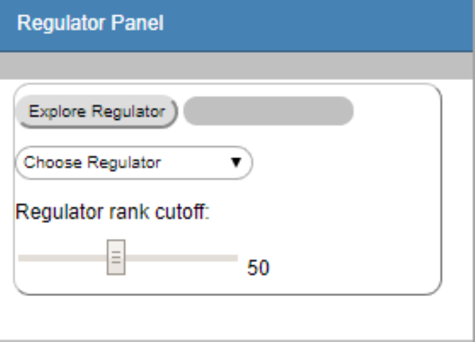Click the rank cutoff slider handle

pyautogui.click(x=116, y=258)
